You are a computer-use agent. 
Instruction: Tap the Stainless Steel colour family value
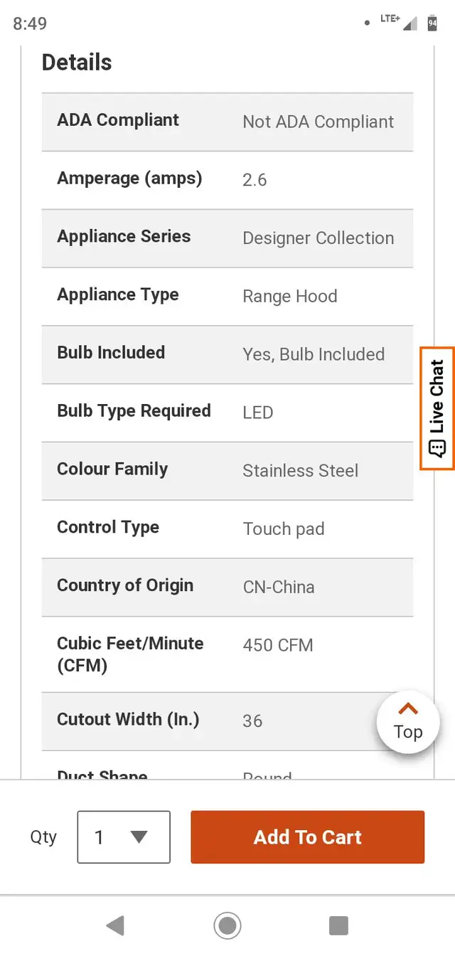[300, 471]
